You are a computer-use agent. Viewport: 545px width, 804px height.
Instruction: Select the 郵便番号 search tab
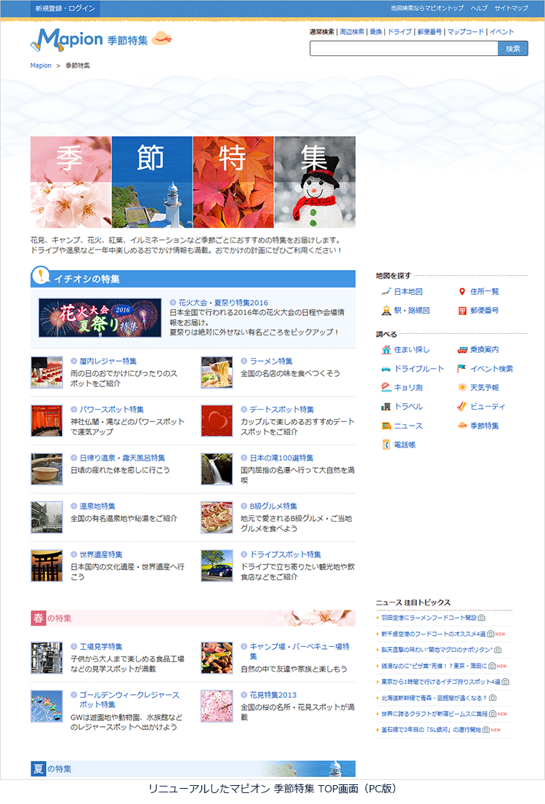[x=429, y=32]
